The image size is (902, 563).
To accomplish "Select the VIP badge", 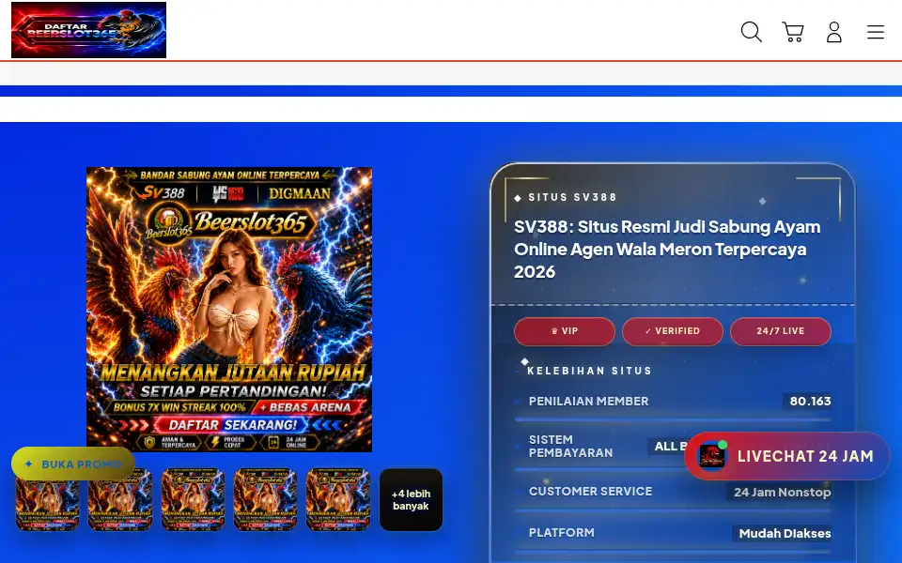I will click(x=565, y=331).
